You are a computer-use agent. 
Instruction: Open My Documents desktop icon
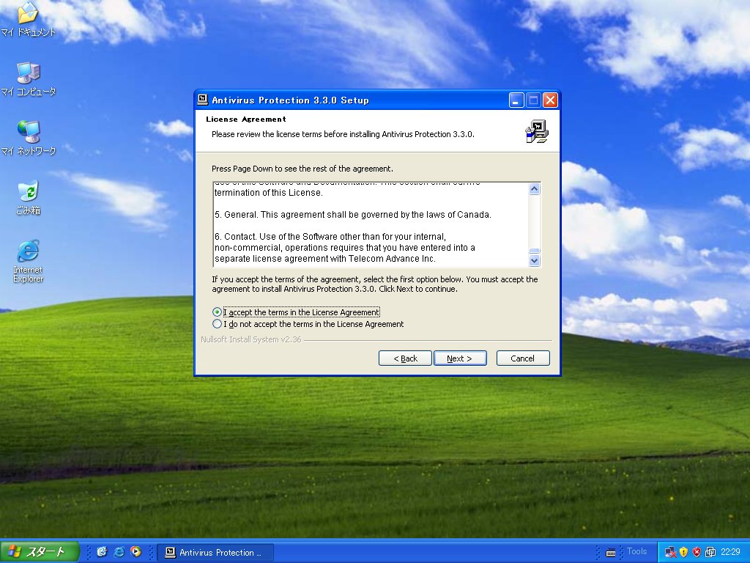pos(28,19)
